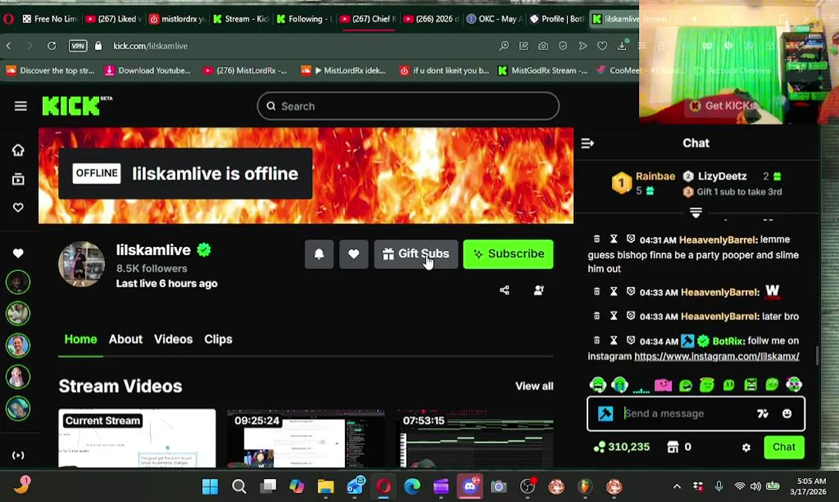Click the Gift Subs button

coord(416,254)
